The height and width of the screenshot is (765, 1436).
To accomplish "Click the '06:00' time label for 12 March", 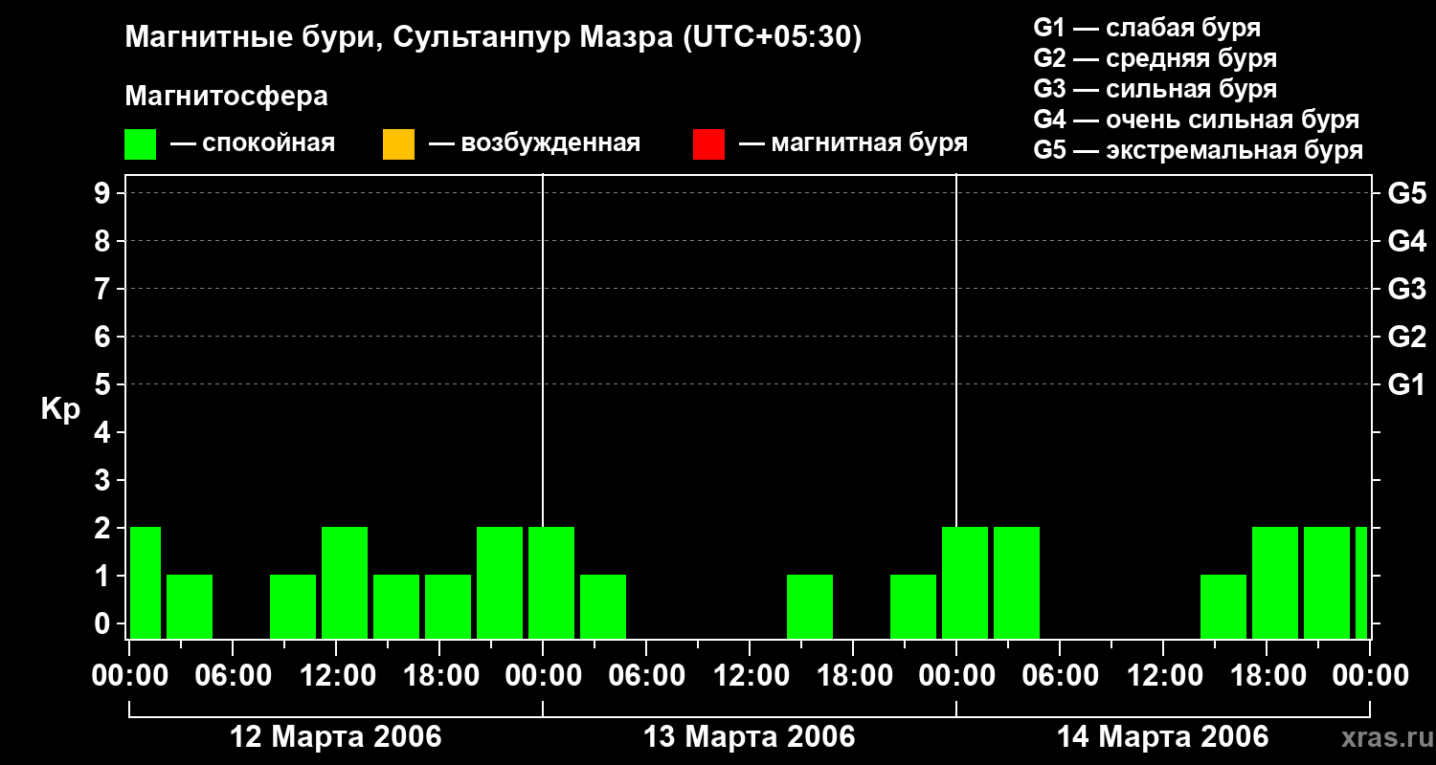I will pos(233,676).
